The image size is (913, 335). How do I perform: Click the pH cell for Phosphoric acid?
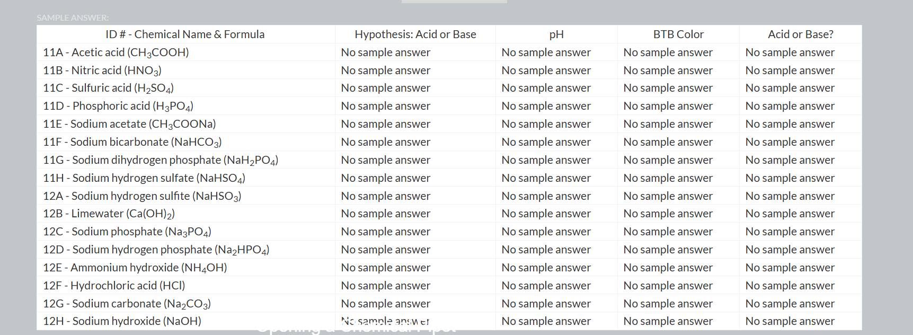546,106
